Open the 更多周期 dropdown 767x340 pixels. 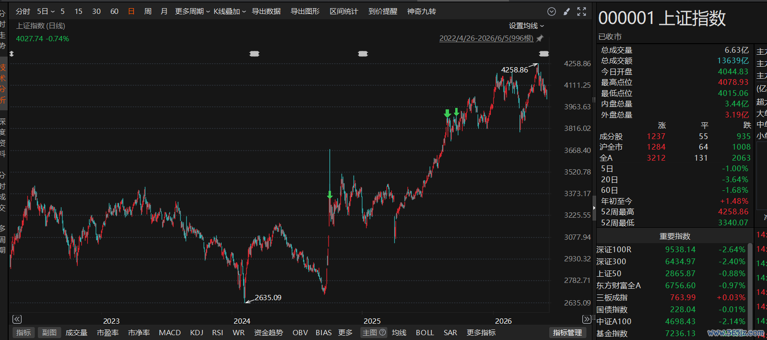click(x=192, y=12)
